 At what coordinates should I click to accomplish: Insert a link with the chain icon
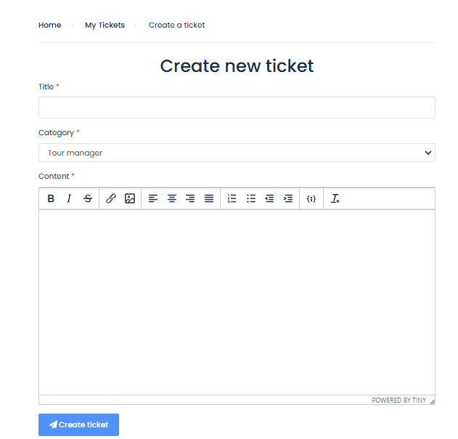coord(111,198)
